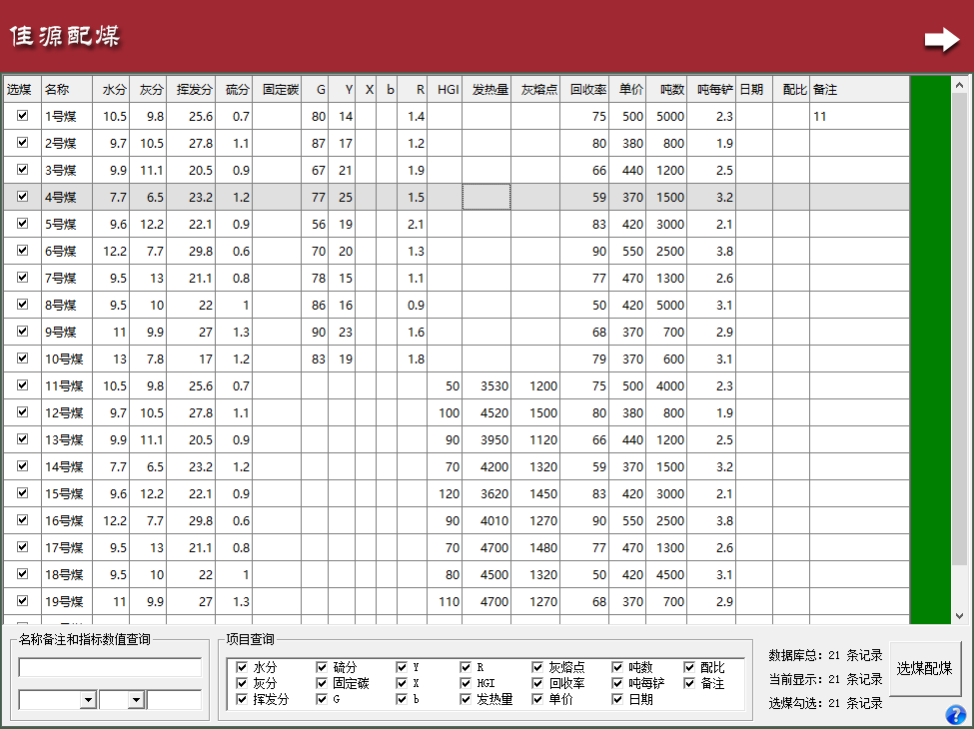This screenshot has width=974, height=729.
Task: Click the 2.1 R cell of 5号煤
Action: pos(412,224)
